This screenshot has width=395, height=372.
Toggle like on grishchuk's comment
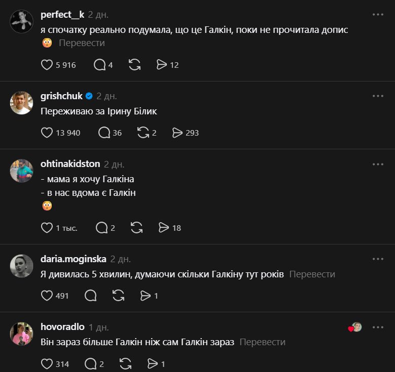[47, 133]
